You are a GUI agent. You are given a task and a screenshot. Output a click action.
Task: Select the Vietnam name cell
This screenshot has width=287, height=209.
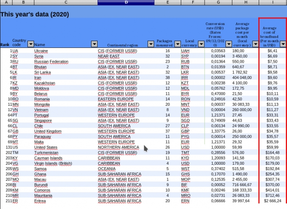tap(66, 110)
